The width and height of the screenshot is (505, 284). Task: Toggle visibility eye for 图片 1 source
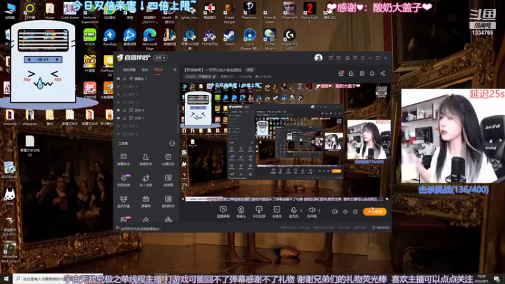pyautogui.click(x=118, y=102)
